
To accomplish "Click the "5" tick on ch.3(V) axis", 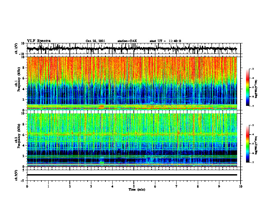I will tap(24, 170).
